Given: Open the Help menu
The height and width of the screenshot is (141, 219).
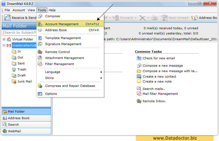Looking at the screenshot, I should tap(52, 10).
